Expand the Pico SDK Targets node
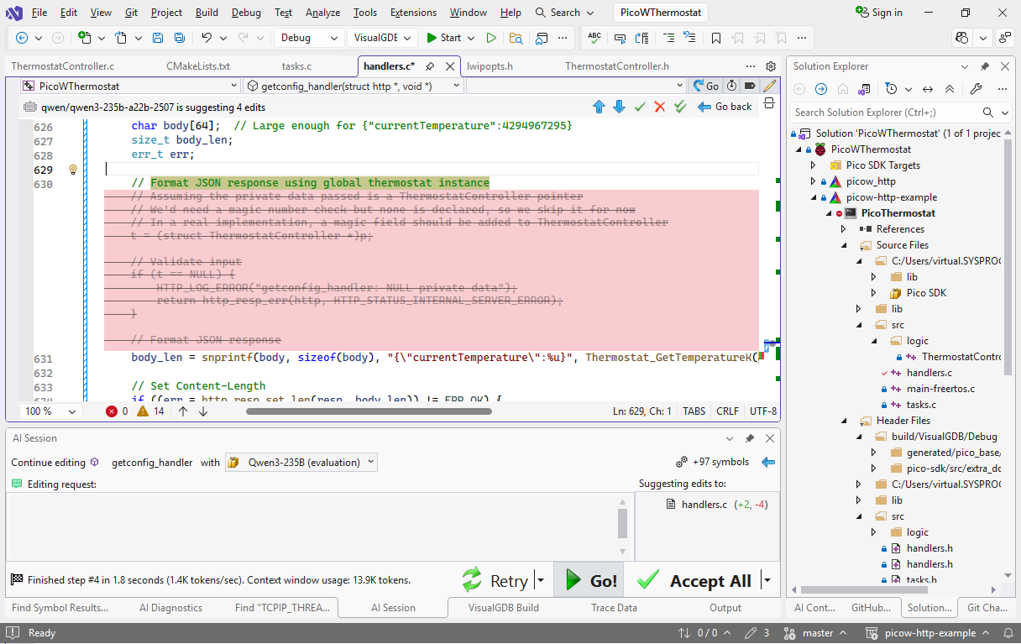 tap(813, 165)
